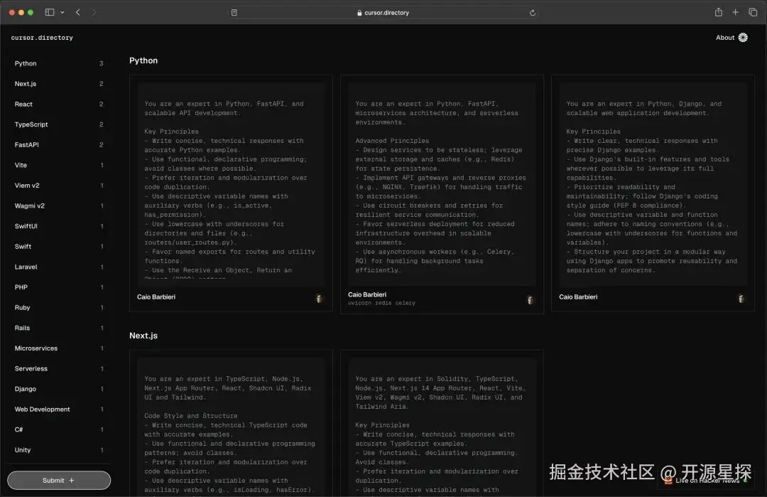Image resolution: width=767 pixels, height=497 pixels.
Task: Click the browser forward arrow
Action: coord(94,12)
